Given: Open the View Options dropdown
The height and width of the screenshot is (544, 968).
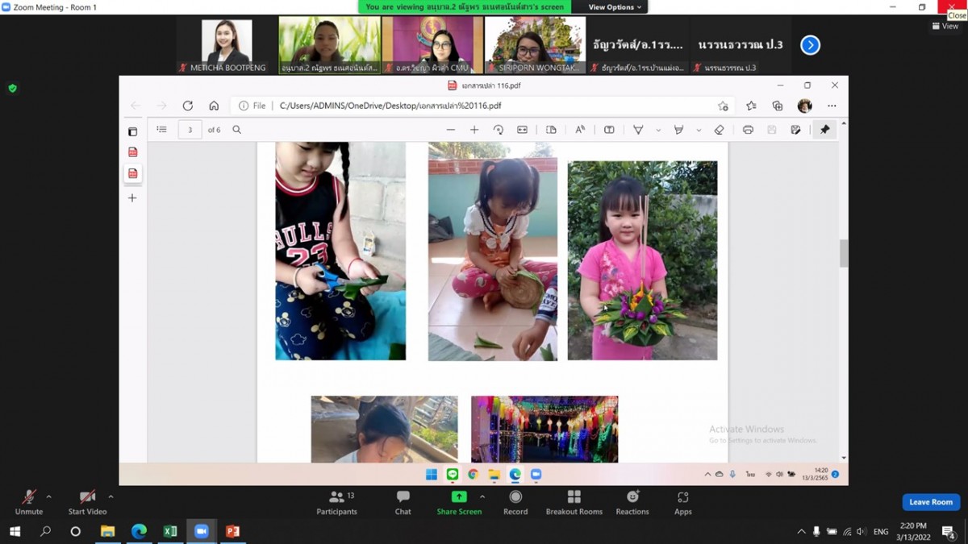Looking at the screenshot, I should (x=615, y=7).
